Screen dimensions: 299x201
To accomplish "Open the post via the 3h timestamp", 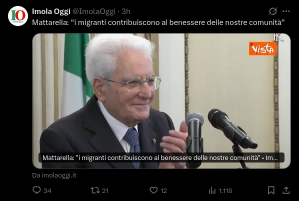I will pos(126,11).
